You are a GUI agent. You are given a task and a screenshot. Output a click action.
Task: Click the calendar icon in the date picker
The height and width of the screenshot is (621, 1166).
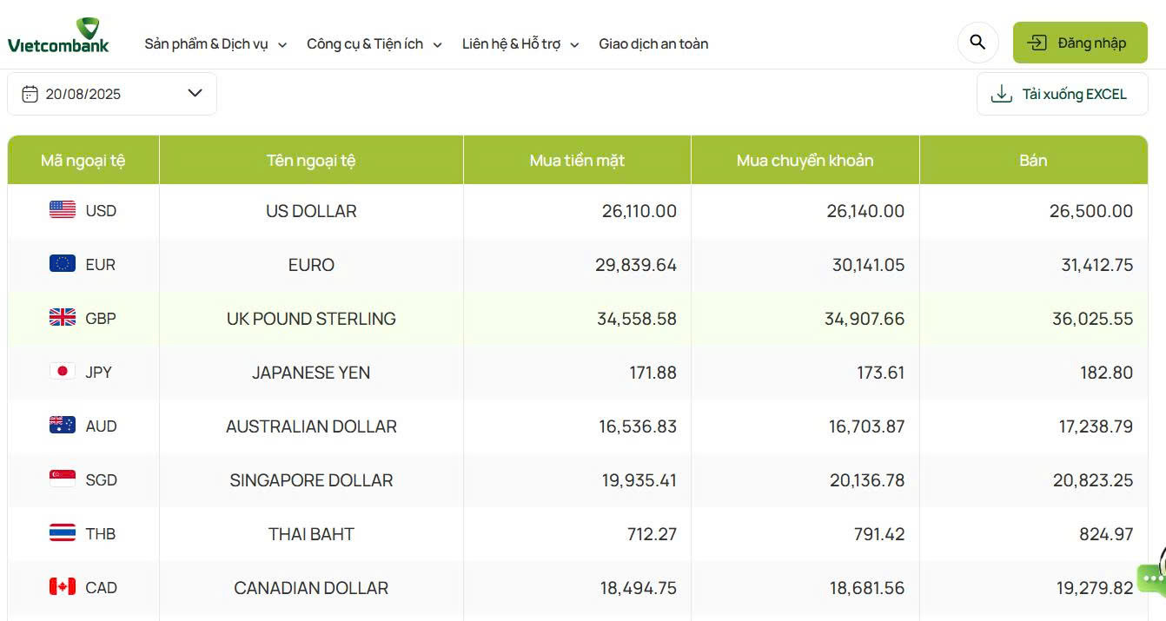point(30,93)
